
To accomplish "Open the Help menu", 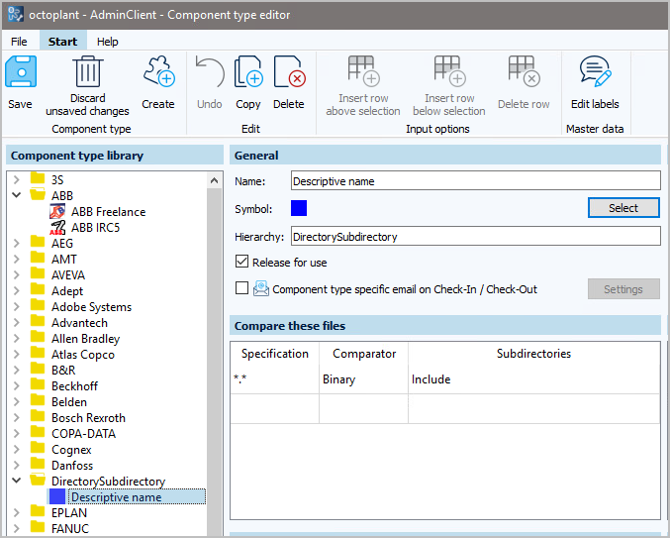I will (107, 42).
